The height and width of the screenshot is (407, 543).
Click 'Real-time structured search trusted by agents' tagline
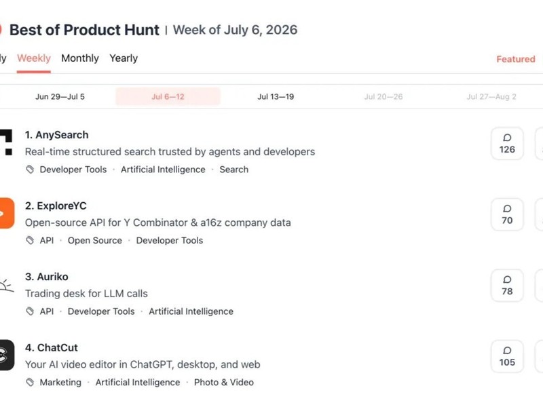(x=170, y=152)
